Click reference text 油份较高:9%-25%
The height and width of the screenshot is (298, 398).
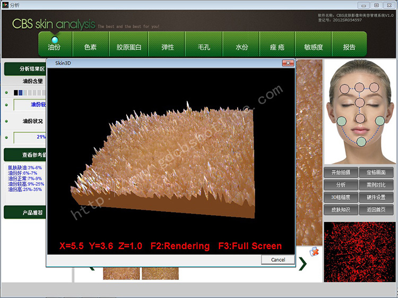point(26,184)
